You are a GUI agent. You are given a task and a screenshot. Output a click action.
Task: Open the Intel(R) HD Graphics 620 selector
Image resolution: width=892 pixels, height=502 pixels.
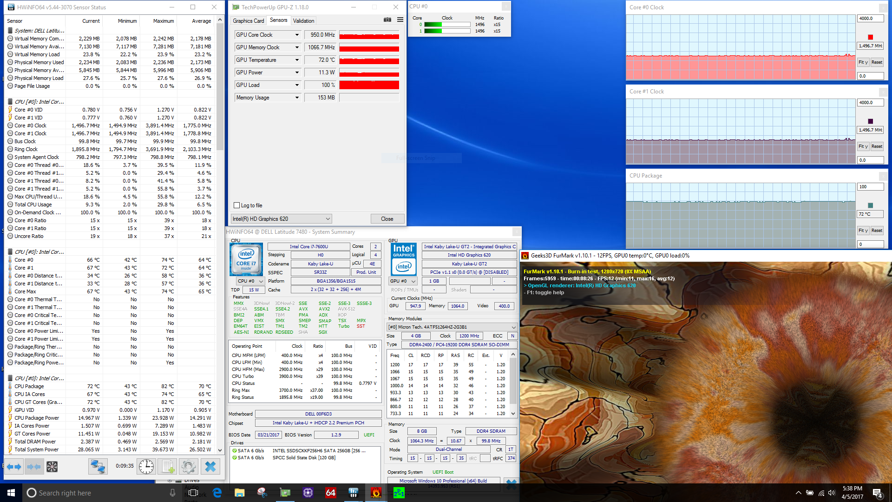[282, 219]
